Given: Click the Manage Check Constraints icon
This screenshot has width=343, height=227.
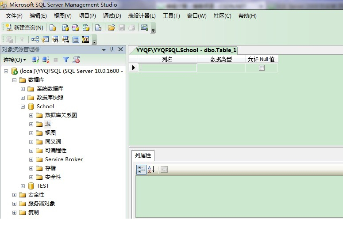Looking at the screenshot, I should [76, 39].
